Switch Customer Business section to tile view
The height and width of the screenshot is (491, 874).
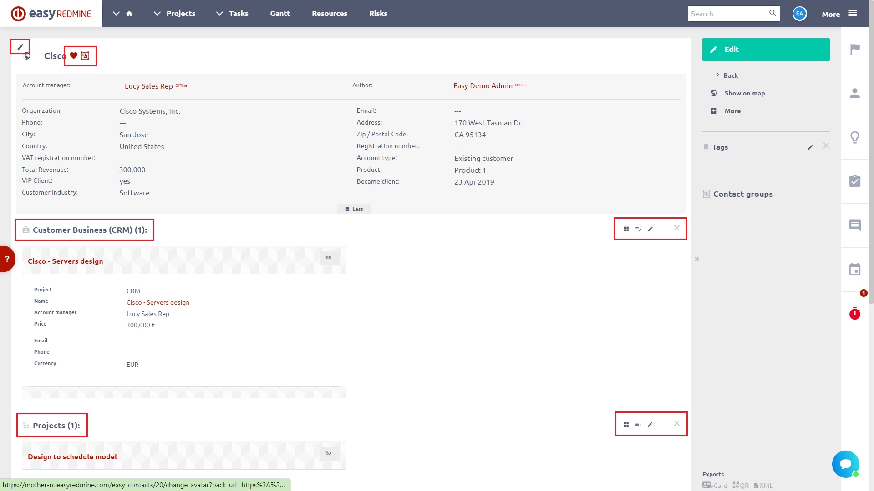pyautogui.click(x=626, y=229)
